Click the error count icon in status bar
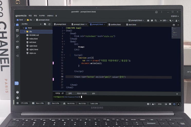The height and width of the screenshot is (127, 191). point(148,104)
